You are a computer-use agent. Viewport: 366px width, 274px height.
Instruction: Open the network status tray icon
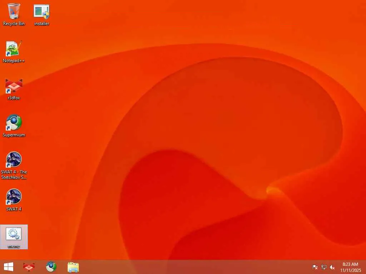323,267
